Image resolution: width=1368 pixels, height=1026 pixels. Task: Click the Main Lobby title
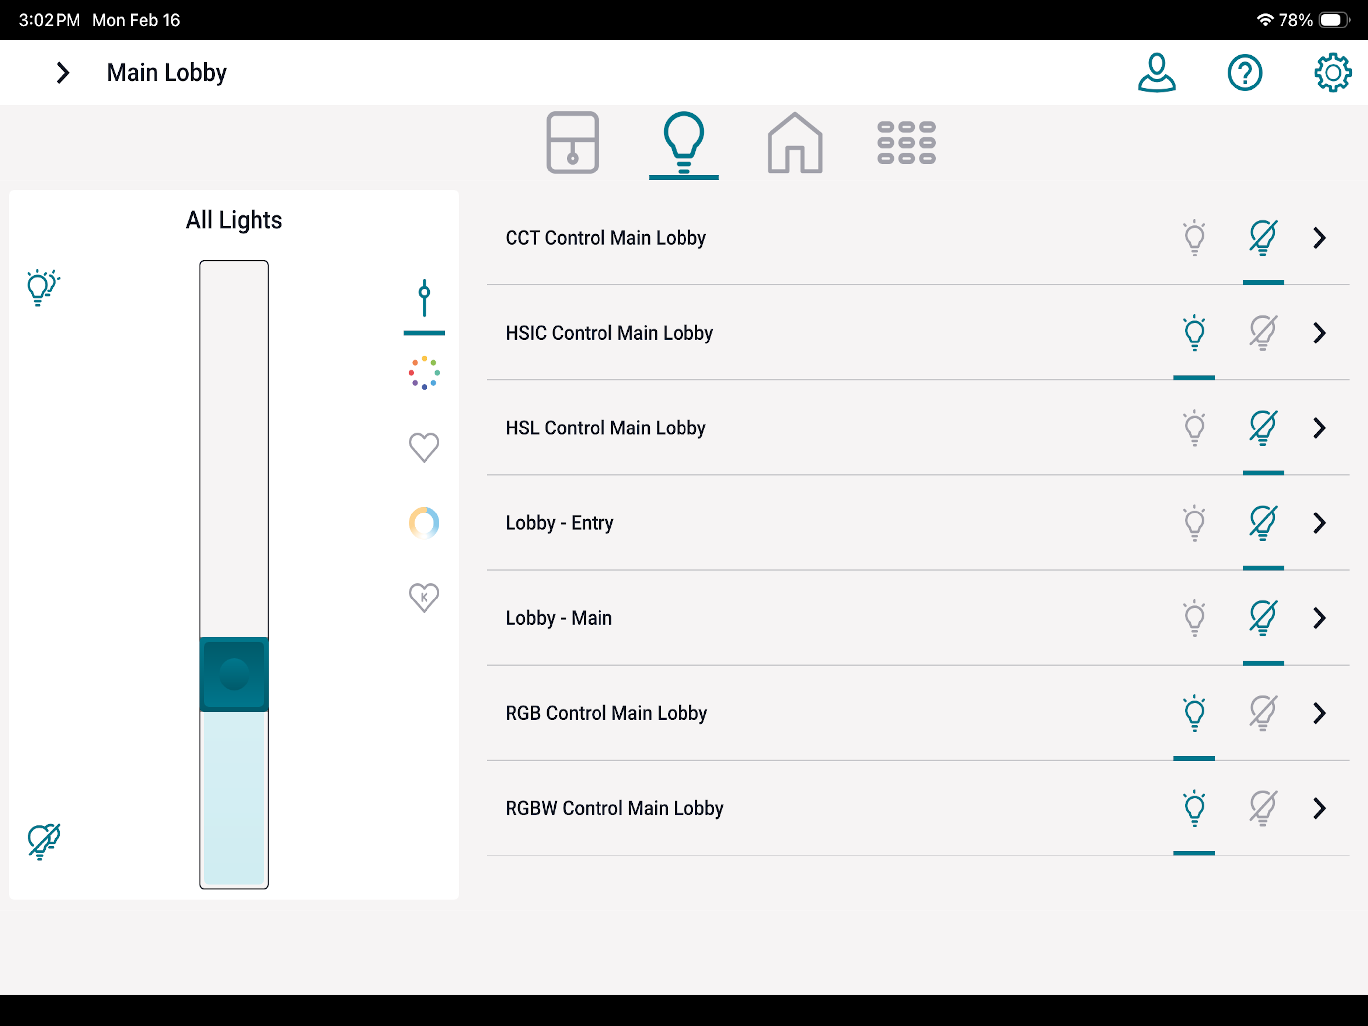click(167, 73)
